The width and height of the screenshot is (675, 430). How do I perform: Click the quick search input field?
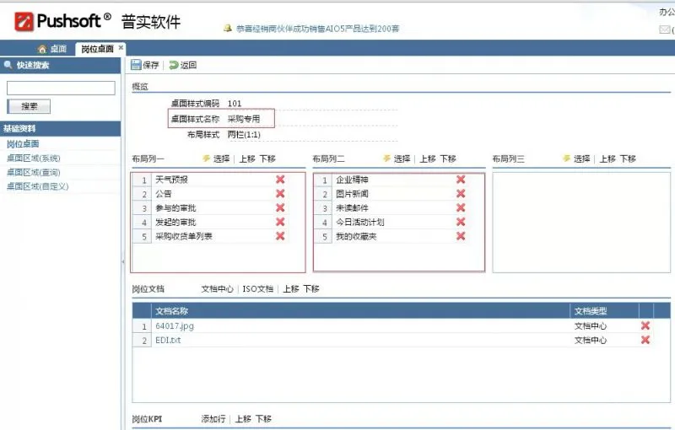tap(61, 89)
